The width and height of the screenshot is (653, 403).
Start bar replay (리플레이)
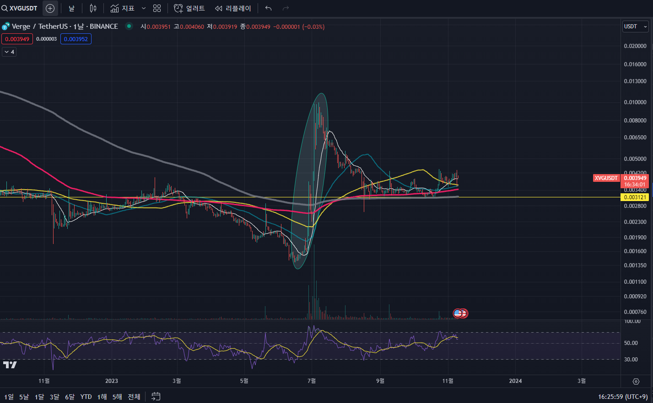coord(233,8)
